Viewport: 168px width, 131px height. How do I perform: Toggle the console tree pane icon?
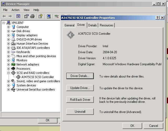pyautogui.click(x=18, y=16)
